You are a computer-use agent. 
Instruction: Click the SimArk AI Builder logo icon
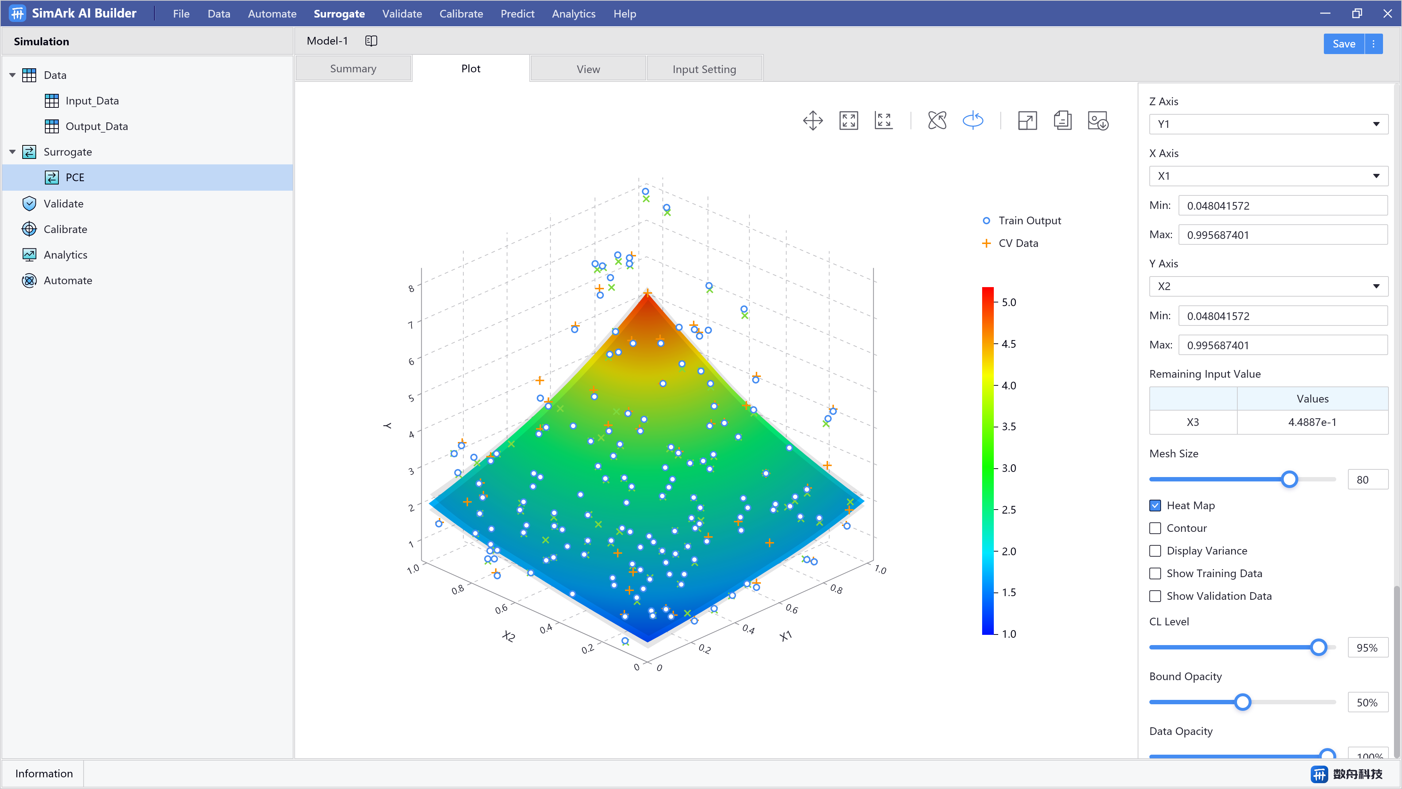(x=18, y=13)
